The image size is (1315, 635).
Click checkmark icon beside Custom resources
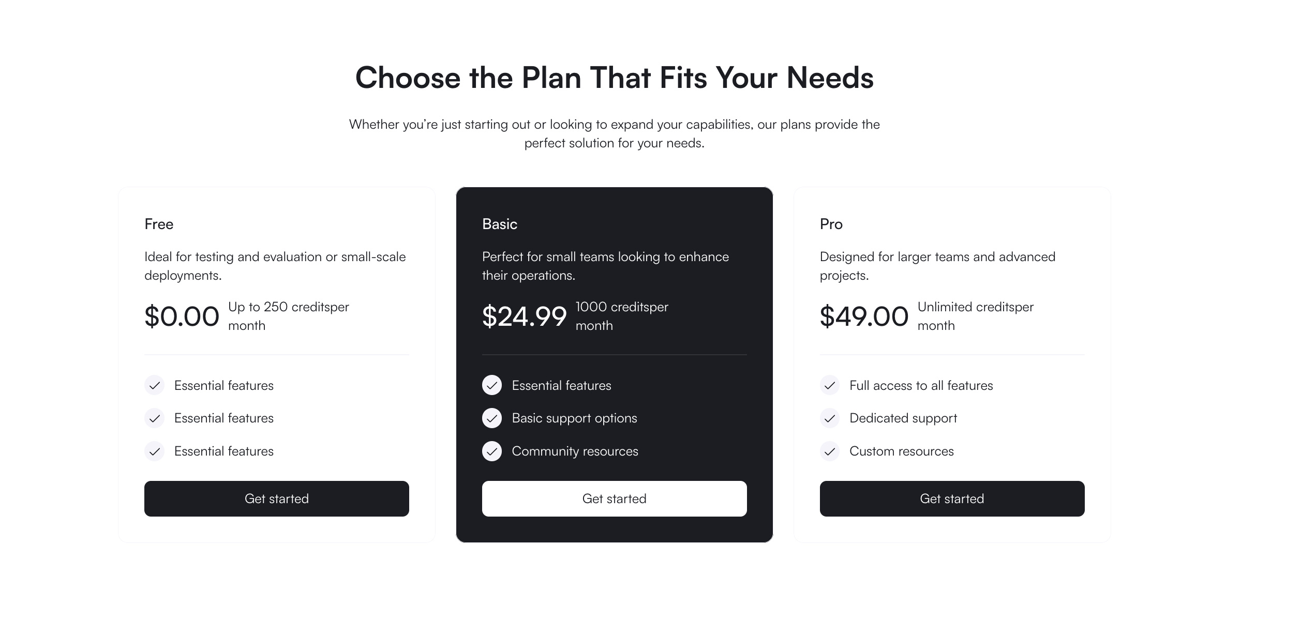coord(829,451)
